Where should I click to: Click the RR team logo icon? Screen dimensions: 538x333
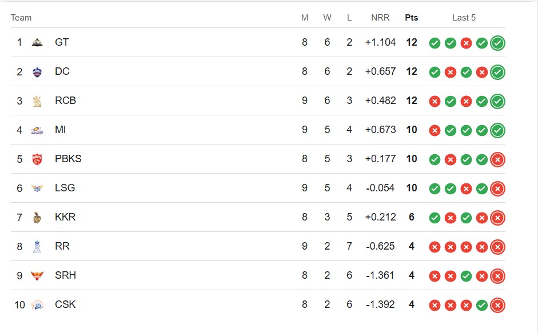(x=37, y=247)
